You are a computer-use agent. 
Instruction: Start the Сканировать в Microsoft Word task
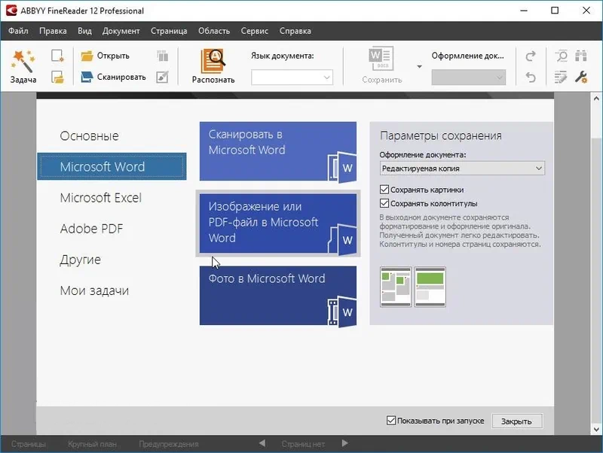(x=277, y=152)
